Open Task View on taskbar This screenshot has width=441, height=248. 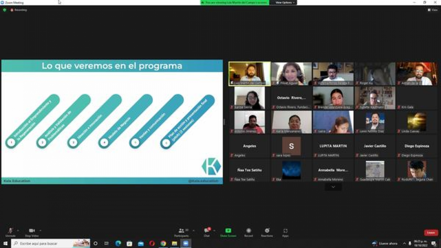pyautogui.click(x=106, y=243)
